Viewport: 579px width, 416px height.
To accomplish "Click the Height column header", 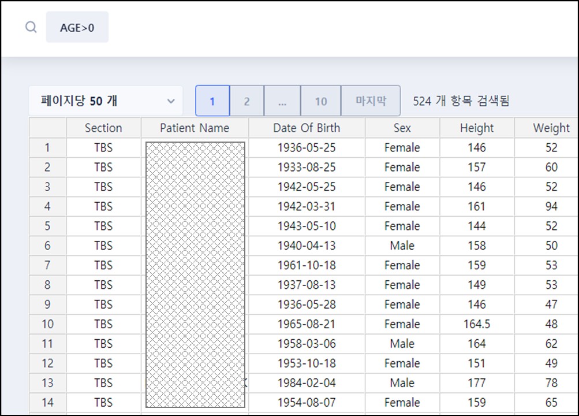I will tap(477, 128).
